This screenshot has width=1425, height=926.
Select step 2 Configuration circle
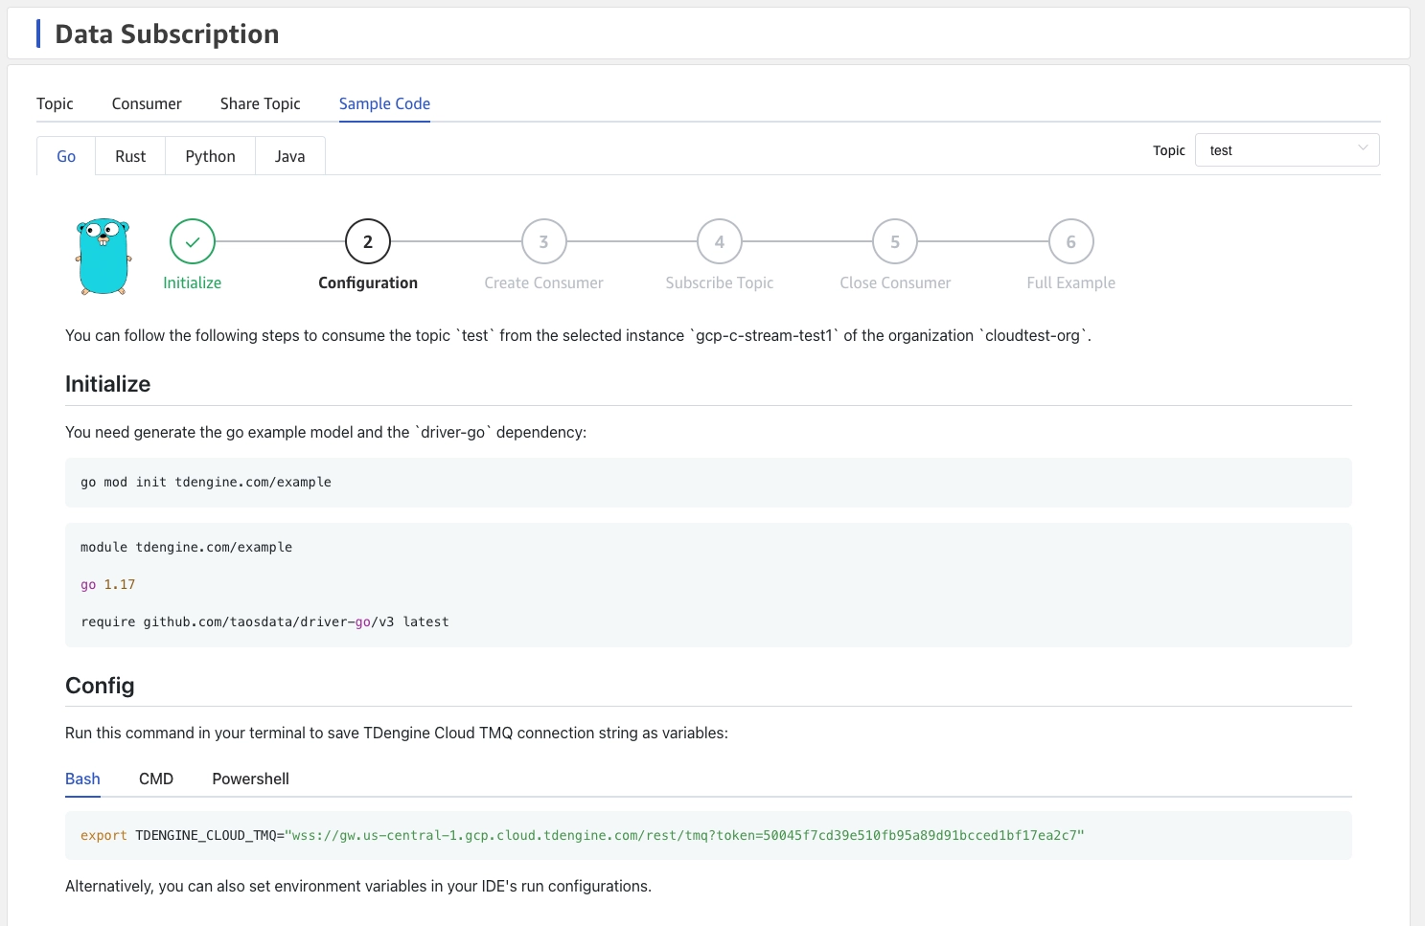[x=368, y=241]
